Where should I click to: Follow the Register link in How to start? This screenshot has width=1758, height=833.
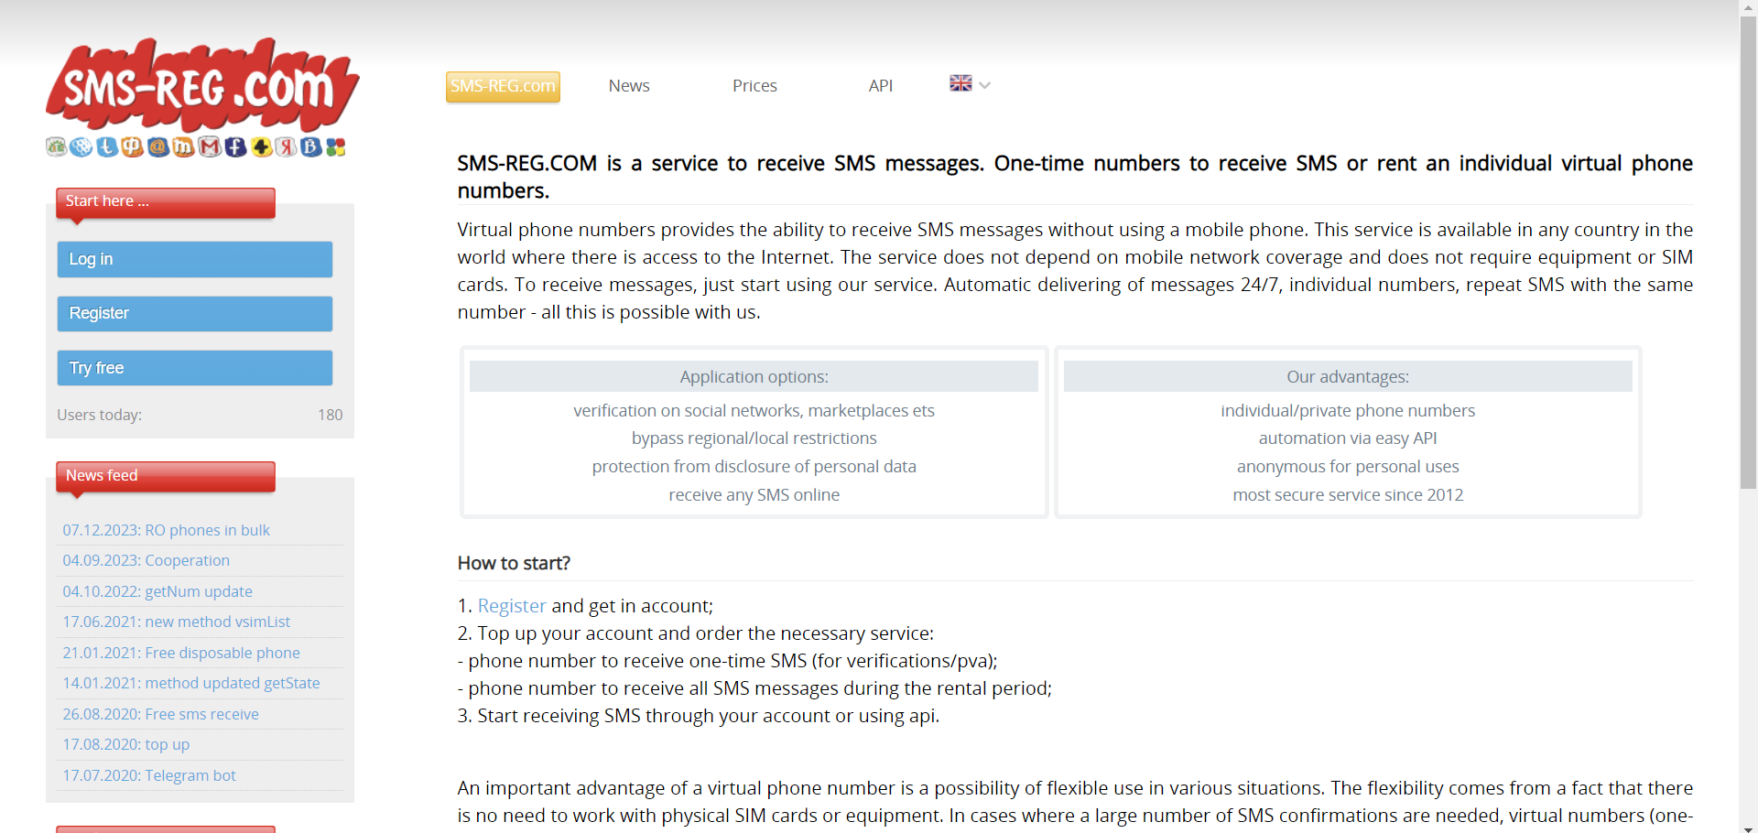[511, 606]
